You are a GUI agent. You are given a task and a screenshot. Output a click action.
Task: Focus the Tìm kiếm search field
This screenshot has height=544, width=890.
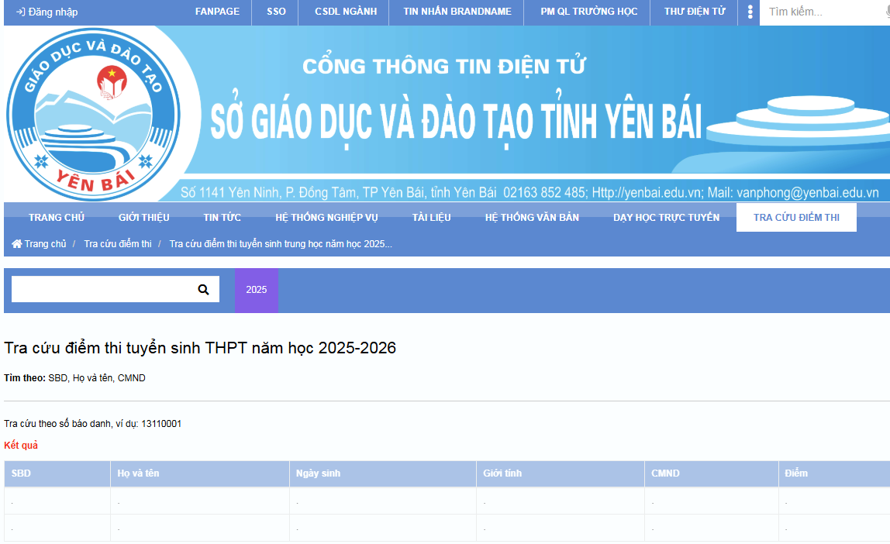click(824, 12)
